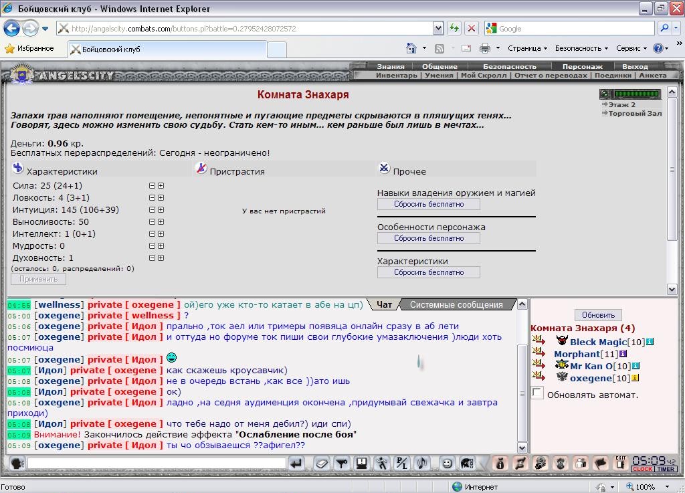Click the EXIT door icon in bottom bar

coord(621,464)
